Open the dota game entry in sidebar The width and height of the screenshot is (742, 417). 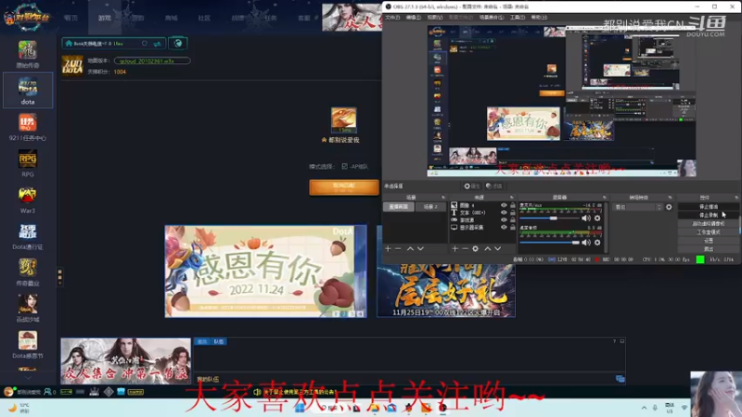click(x=28, y=90)
